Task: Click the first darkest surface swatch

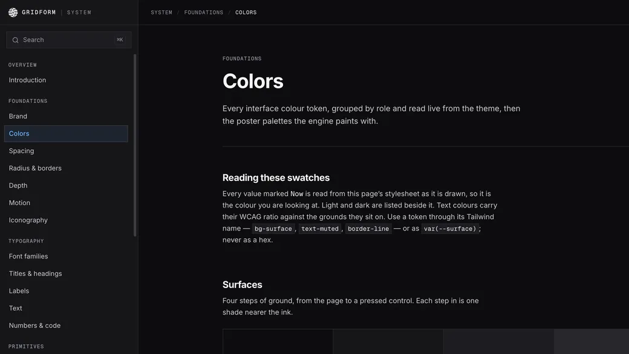Action: (x=278, y=341)
